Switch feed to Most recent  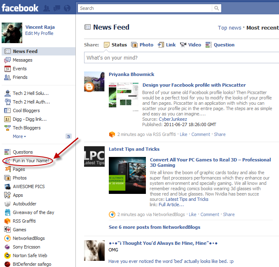263,28
